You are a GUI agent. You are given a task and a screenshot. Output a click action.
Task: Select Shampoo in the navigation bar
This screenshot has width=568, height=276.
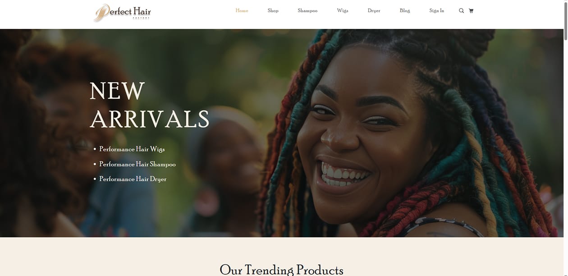point(307,10)
